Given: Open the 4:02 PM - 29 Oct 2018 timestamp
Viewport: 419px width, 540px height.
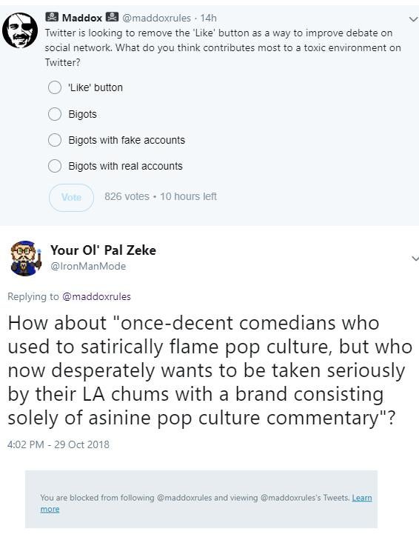Looking at the screenshot, I should coord(58,444).
